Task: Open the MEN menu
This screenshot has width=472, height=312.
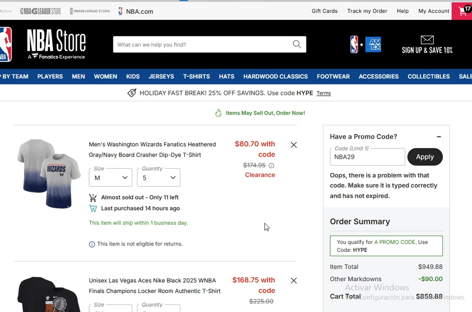Action: 78,77
